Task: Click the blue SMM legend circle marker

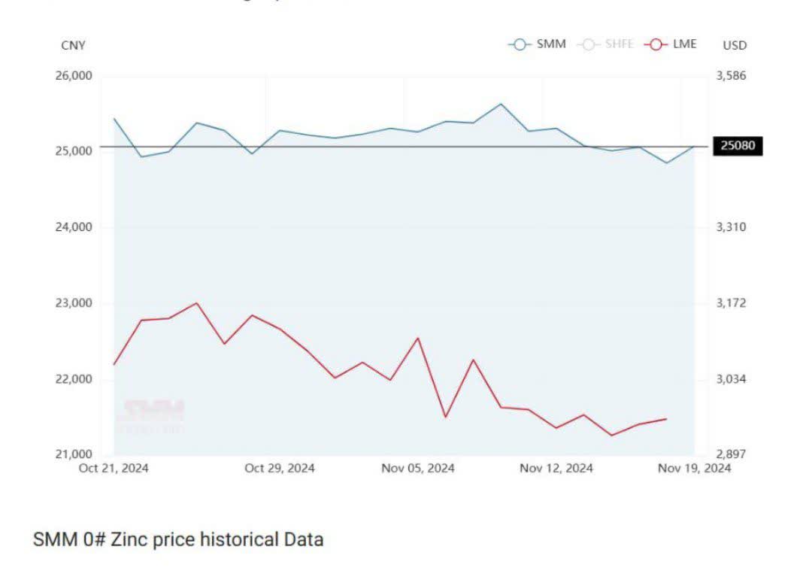Action: [520, 44]
